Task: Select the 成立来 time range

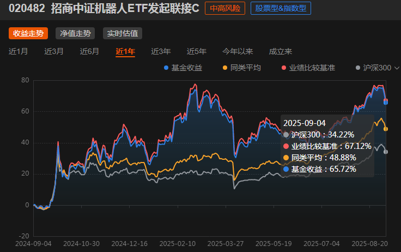Action: click(x=280, y=51)
